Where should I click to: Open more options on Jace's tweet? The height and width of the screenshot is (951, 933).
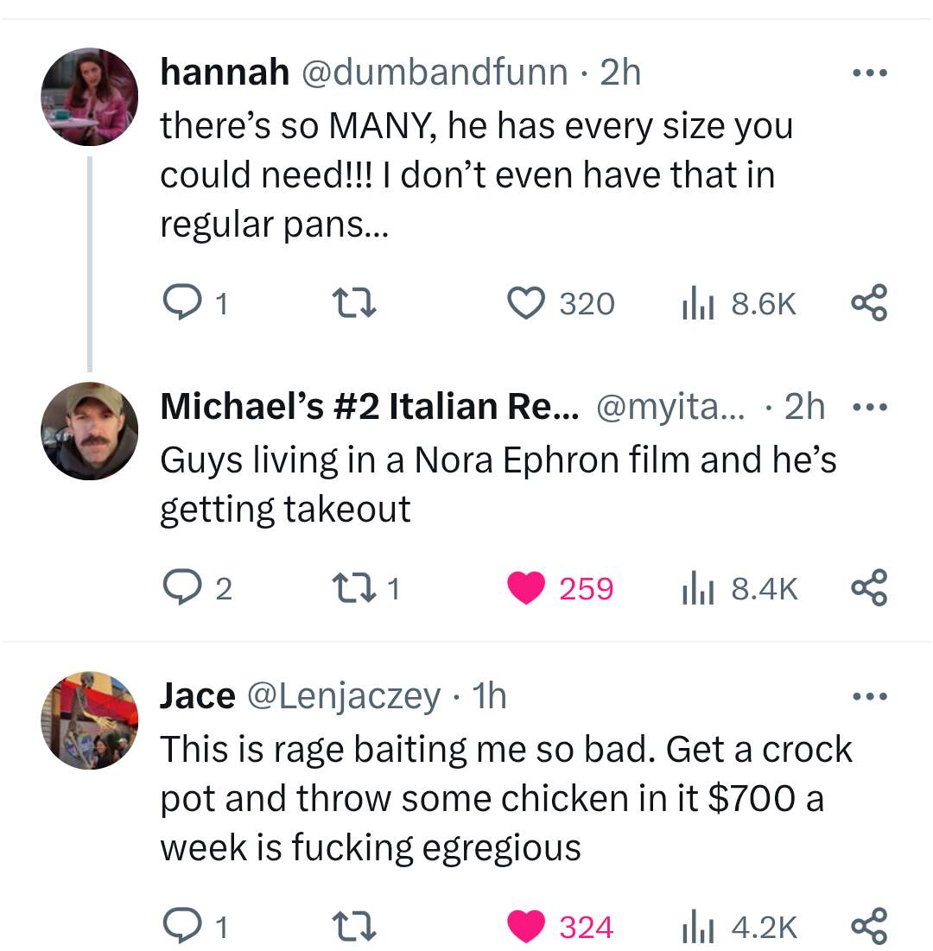[x=867, y=696]
